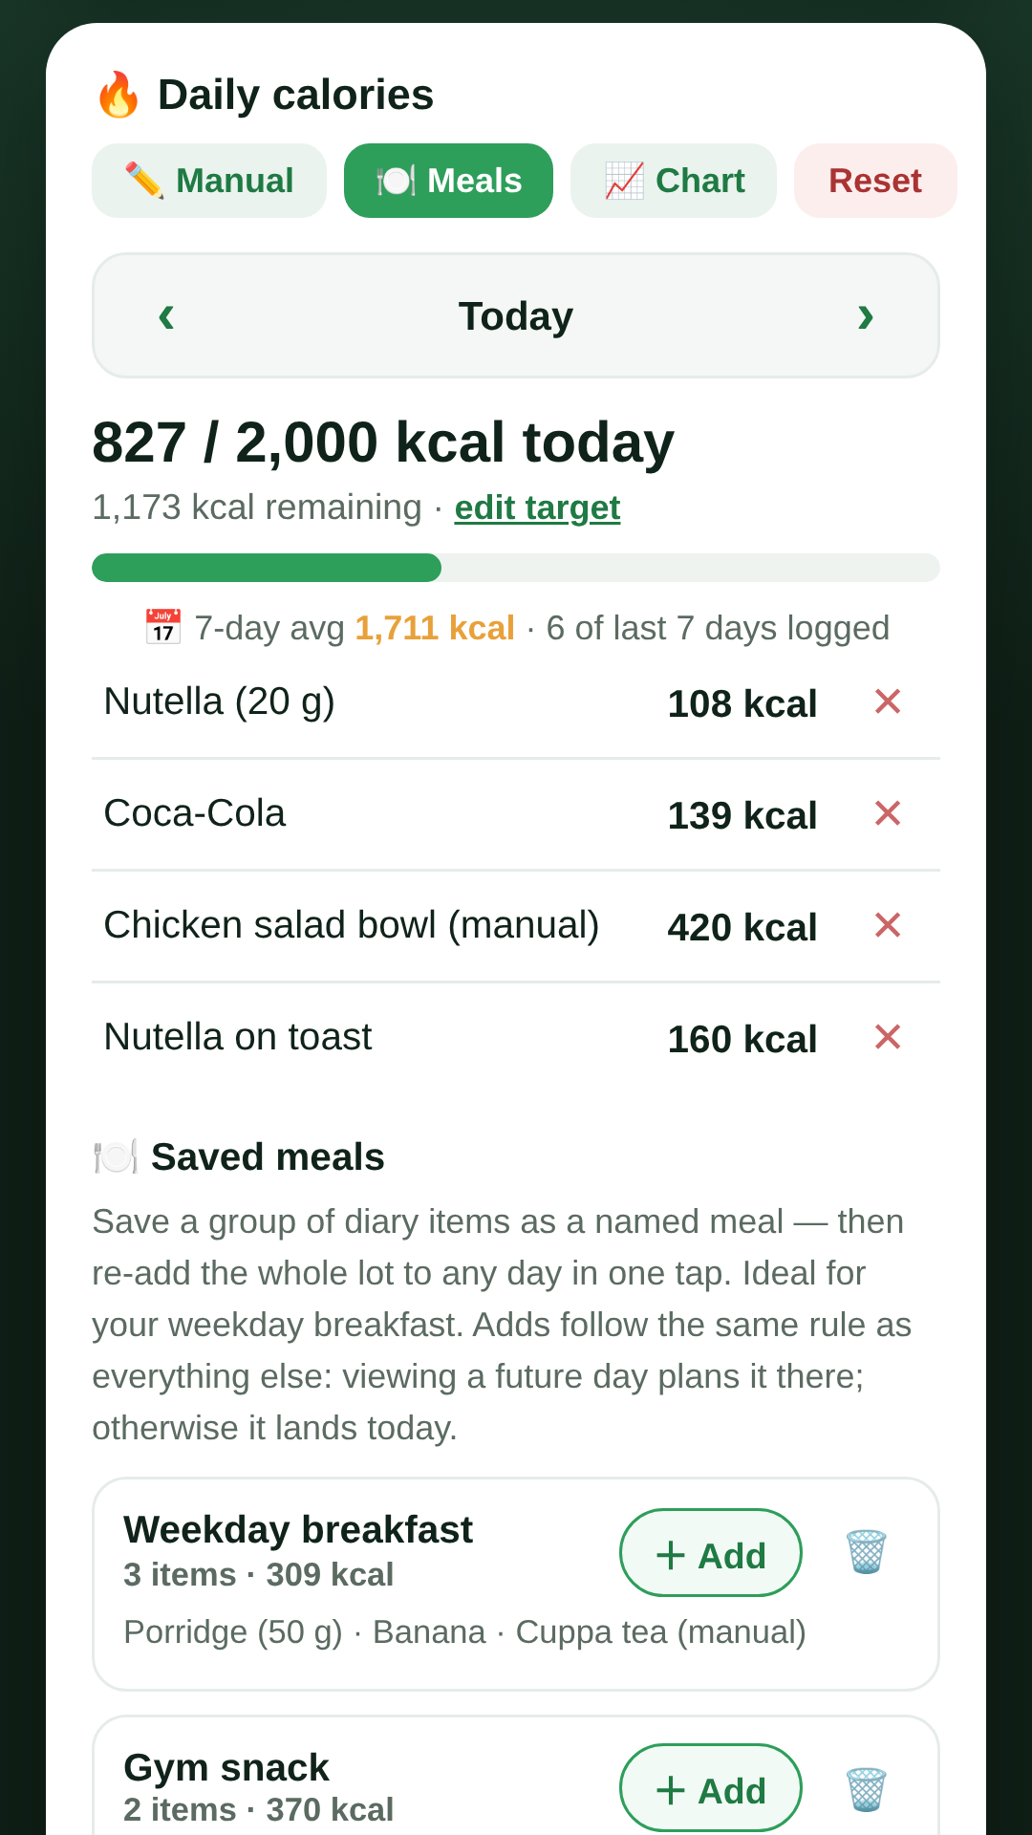Delete the Coca-Cola diary entry
This screenshot has width=1032, height=1835.
[888, 813]
